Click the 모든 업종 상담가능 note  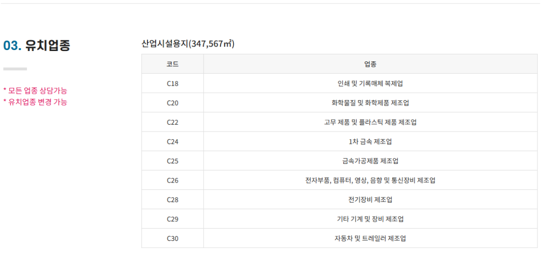click(x=35, y=91)
